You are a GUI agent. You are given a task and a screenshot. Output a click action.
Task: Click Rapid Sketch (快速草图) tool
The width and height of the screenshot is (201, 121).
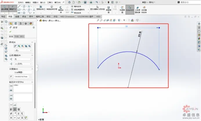122,10
